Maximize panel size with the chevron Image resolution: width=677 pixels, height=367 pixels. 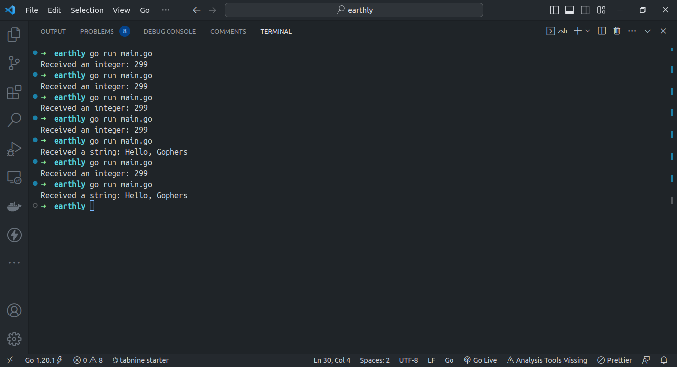coord(647,31)
